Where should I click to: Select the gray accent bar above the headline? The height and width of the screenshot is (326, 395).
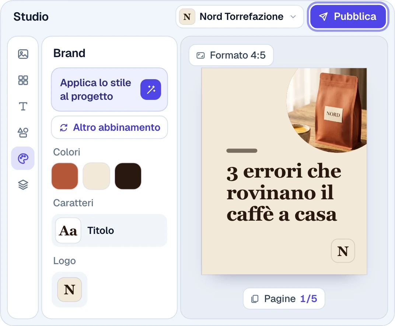242,151
